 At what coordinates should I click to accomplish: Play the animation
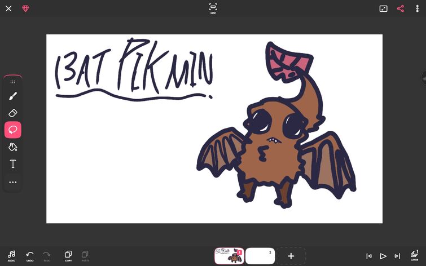pos(383,256)
